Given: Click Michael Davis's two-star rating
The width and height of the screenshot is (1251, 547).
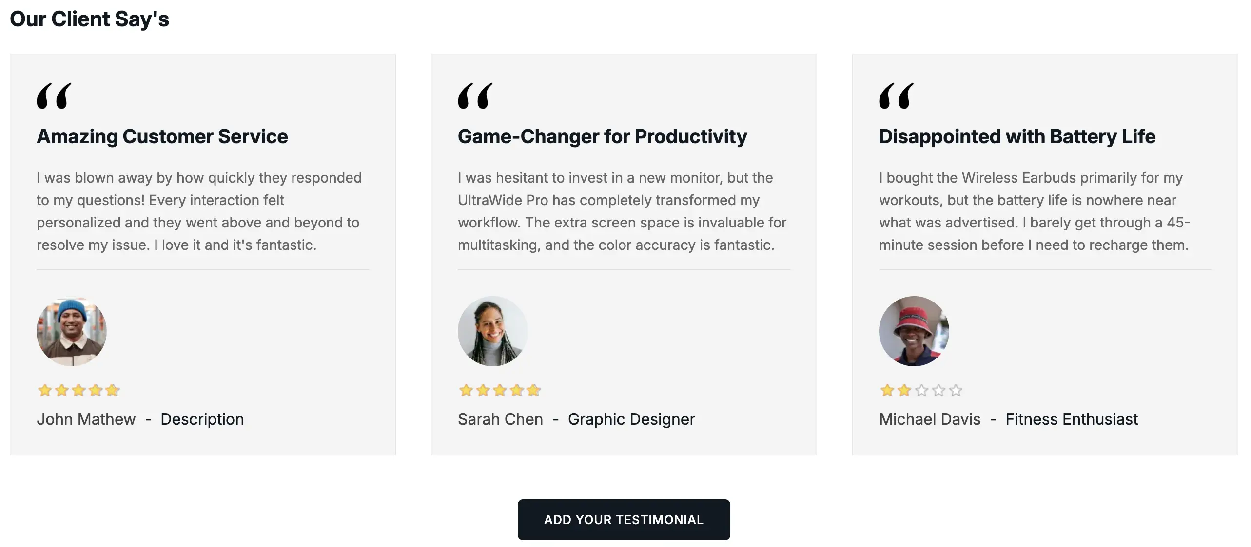Looking at the screenshot, I should [x=921, y=390].
